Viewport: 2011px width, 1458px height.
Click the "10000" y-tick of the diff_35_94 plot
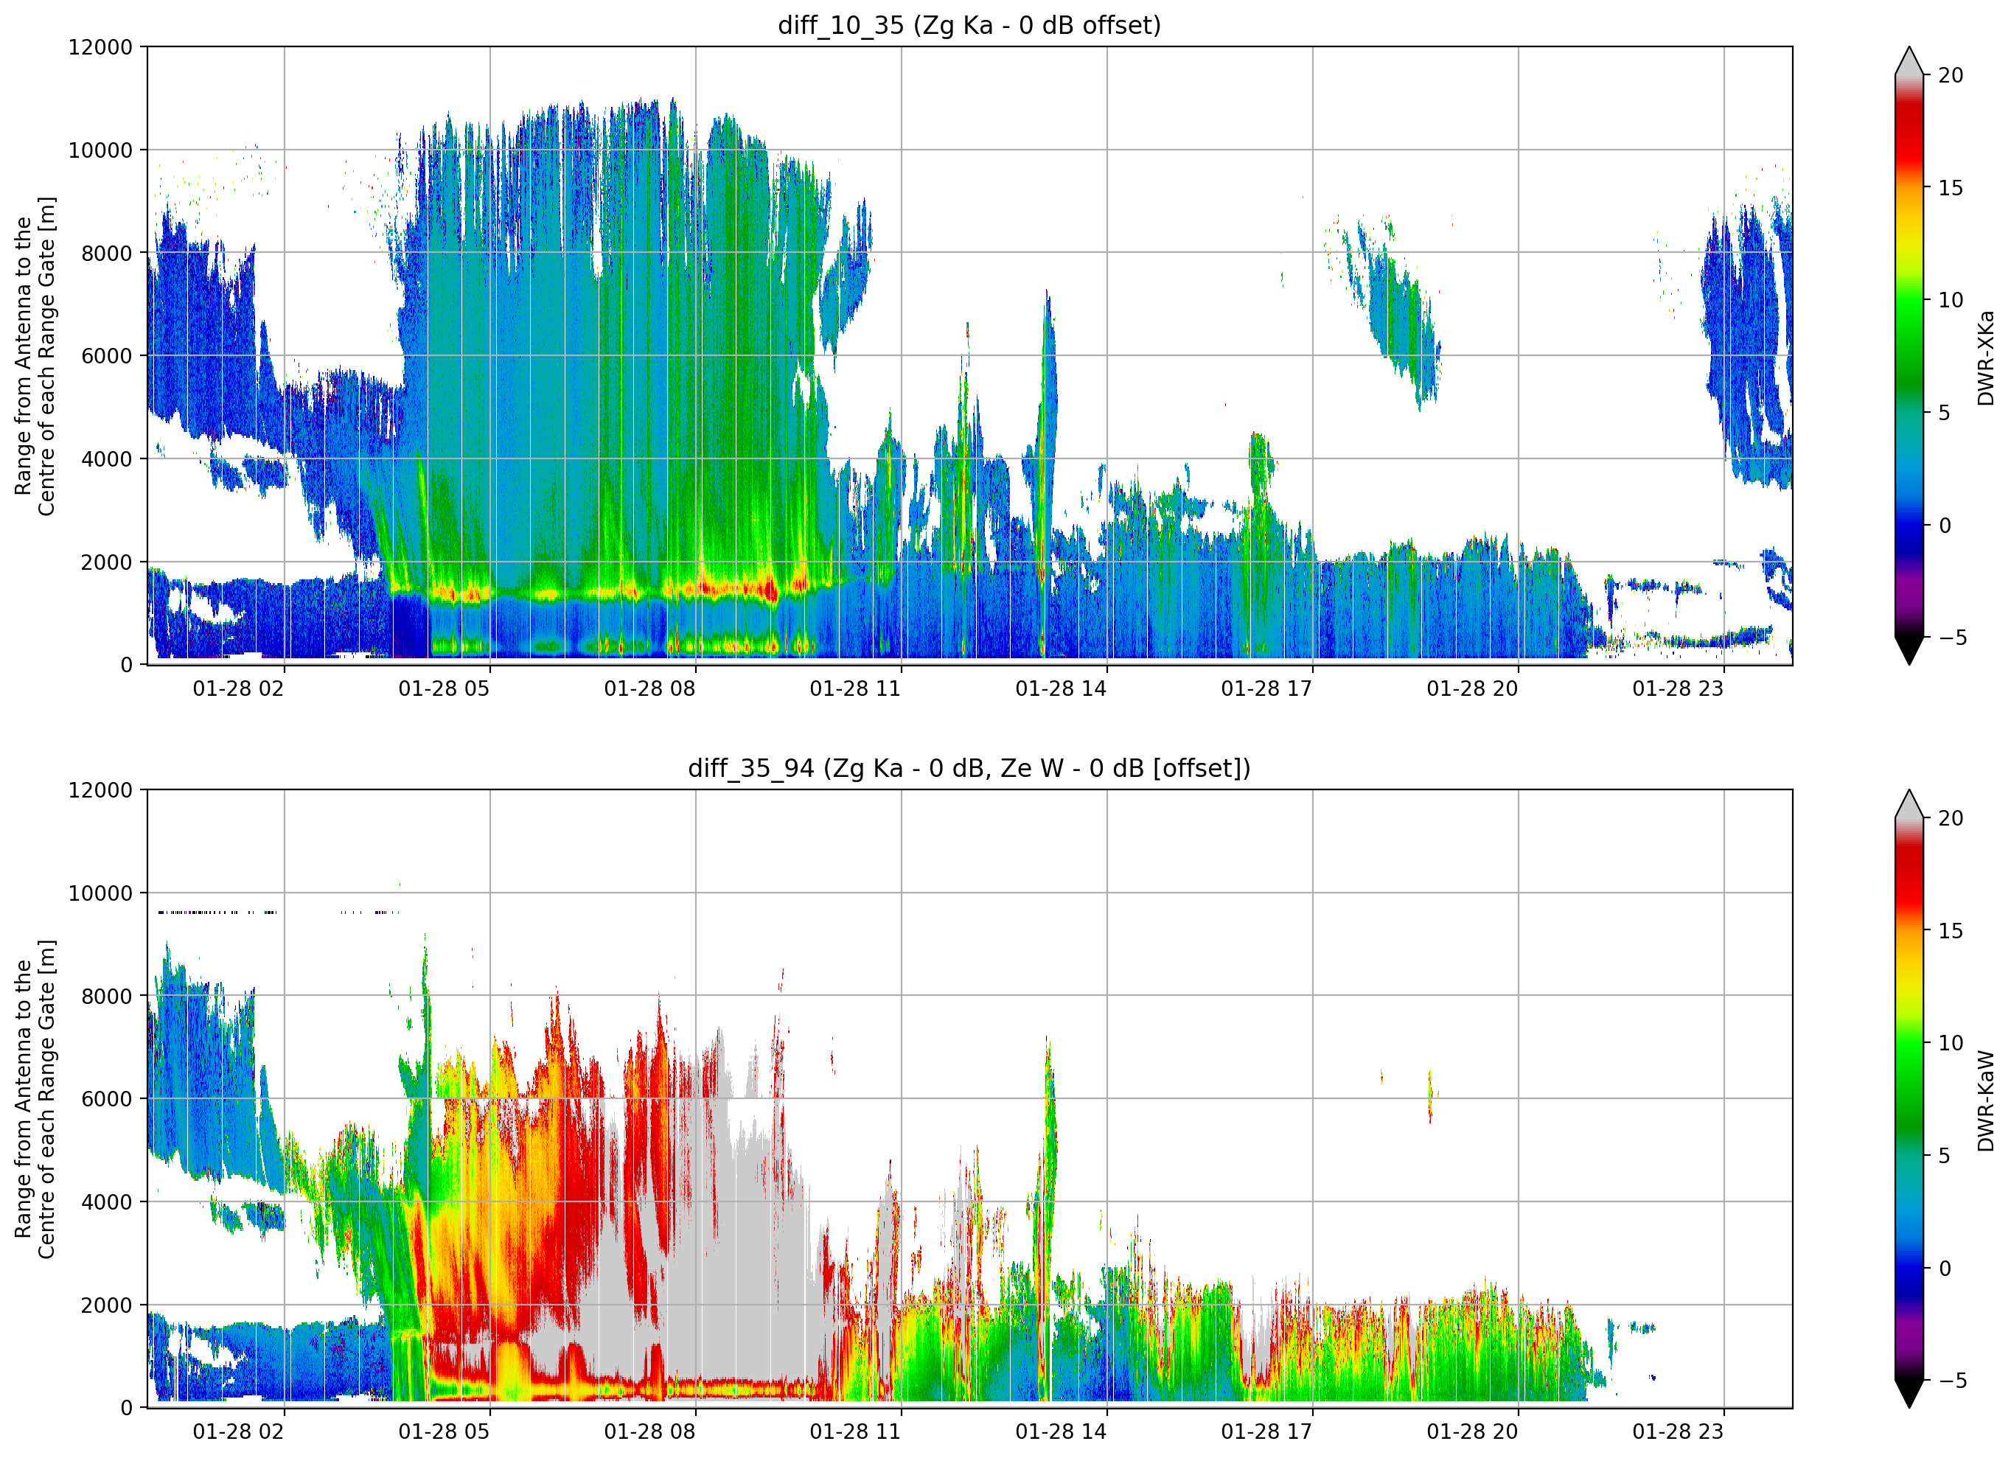tap(100, 893)
